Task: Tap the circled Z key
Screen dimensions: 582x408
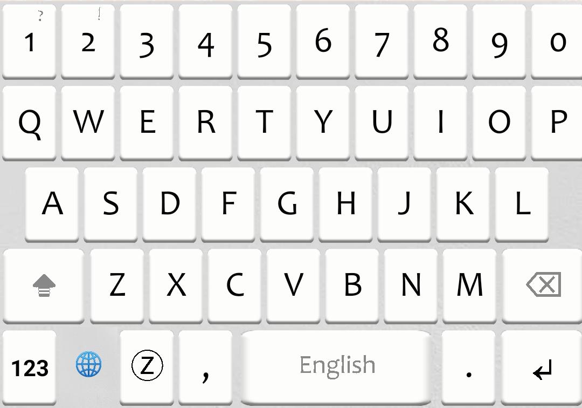Action: [x=147, y=365]
